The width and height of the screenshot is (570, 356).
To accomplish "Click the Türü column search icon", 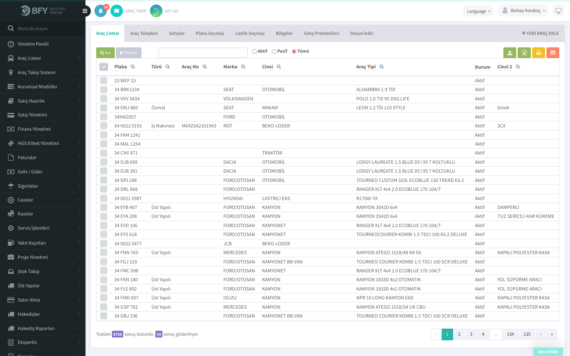I will (x=168, y=67).
